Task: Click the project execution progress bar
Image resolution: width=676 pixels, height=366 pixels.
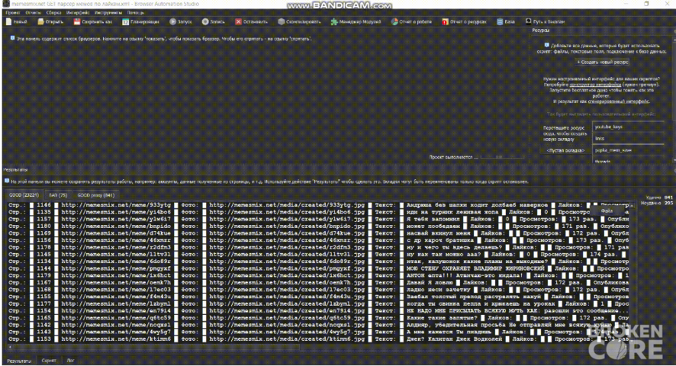Action: point(502,157)
